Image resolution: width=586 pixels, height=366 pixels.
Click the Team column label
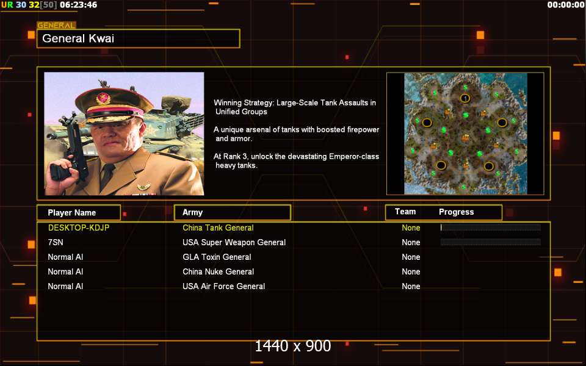point(405,212)
